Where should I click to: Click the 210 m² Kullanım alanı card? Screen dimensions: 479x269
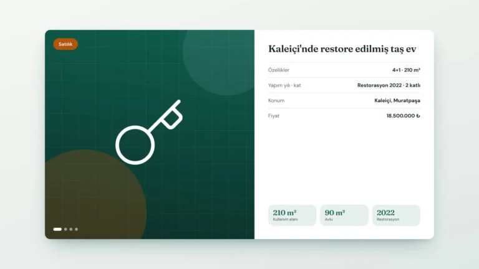[x=292, y=215]
